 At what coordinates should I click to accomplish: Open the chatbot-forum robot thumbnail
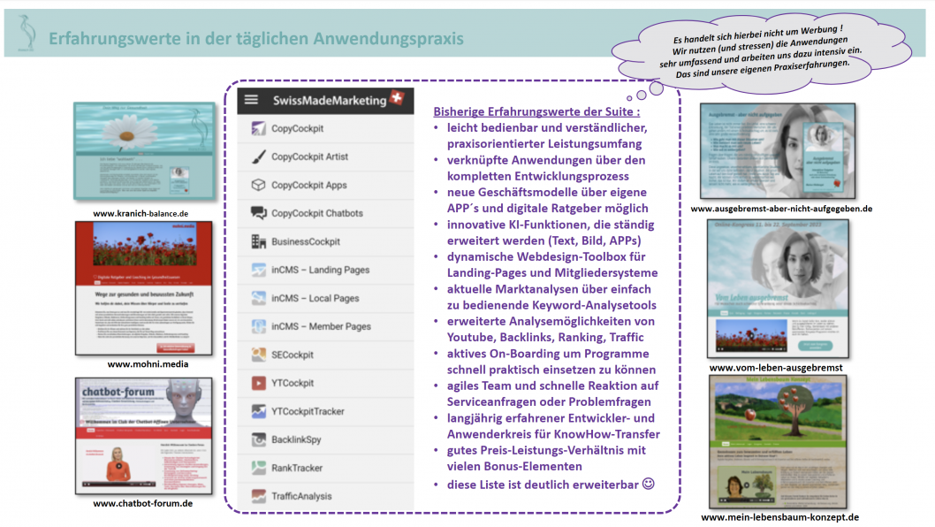click(144, 436)
